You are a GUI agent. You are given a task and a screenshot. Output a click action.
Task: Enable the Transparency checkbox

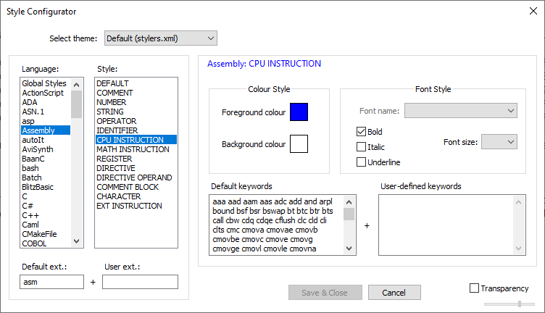474,288
